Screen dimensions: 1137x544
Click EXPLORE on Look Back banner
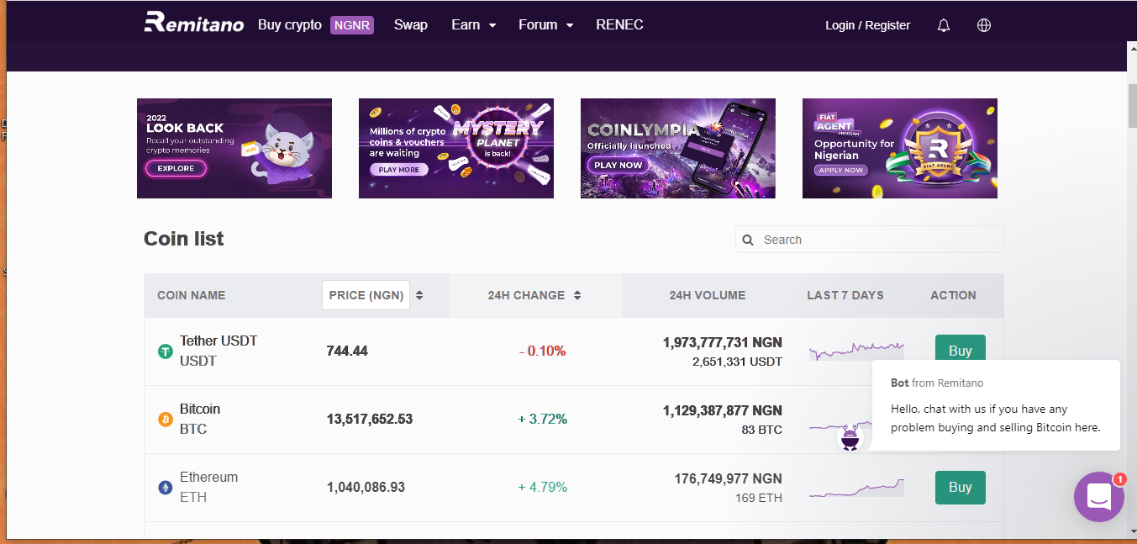tap(176, 168)
